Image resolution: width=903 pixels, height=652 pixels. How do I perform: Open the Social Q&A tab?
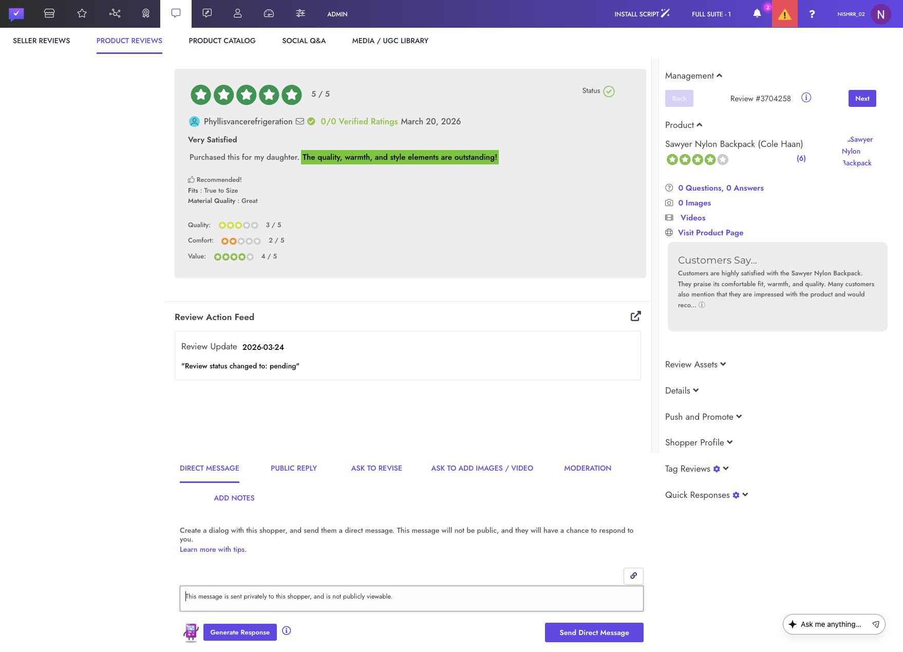click(304, 41)
